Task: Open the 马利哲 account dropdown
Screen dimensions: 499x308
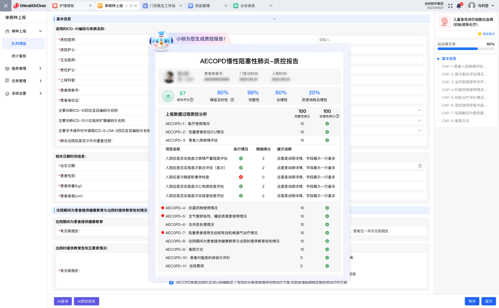Action: (483, 6)
